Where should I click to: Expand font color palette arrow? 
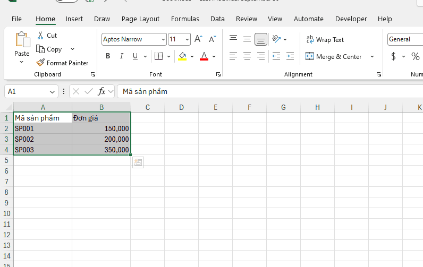pyautogui.click(x=214, y=56)
